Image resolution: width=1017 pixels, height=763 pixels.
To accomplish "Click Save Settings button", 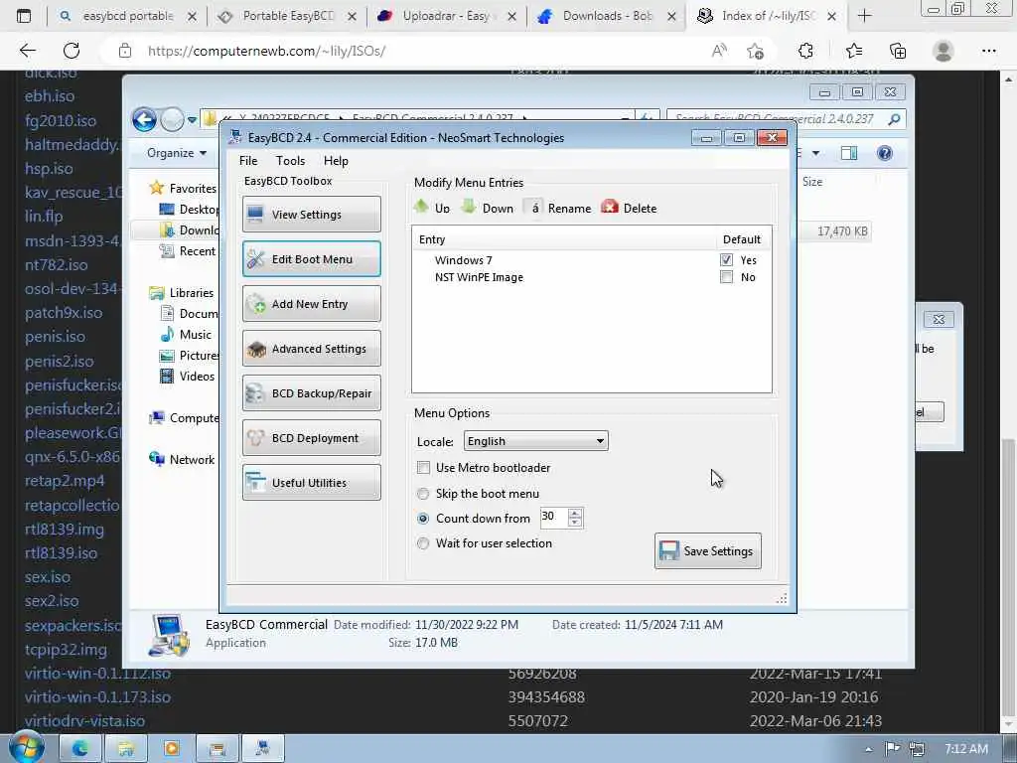I will pos(707,550).
